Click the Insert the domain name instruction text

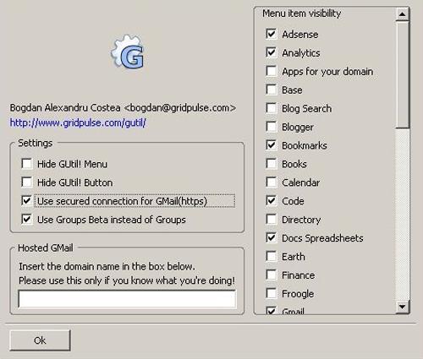pyautogui.click(x=107, y=266)
